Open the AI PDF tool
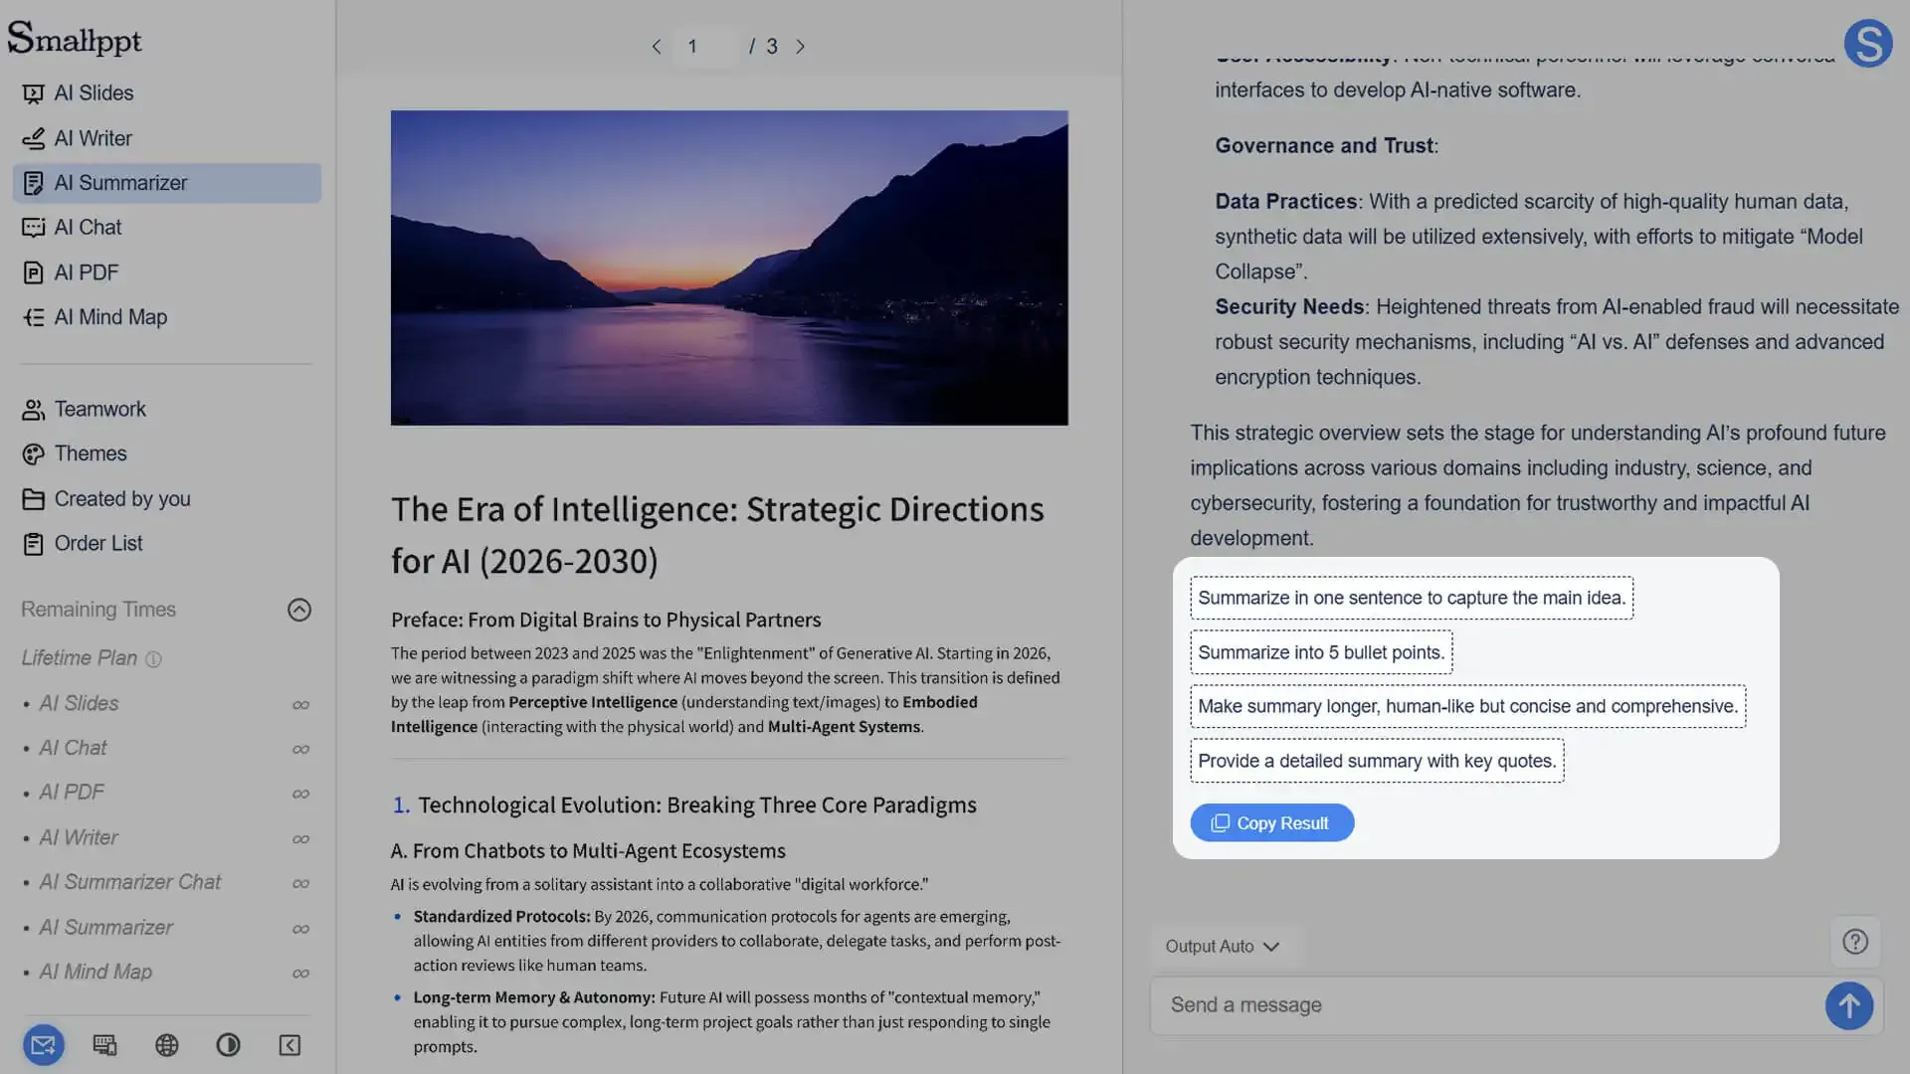The width and height of the screenshot is (1910, 1074). pos(85,271)
